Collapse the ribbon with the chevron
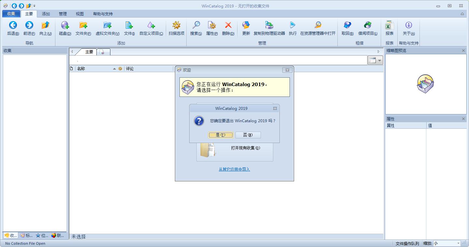Image resolution: width=469 pixels, height=247 pixels. pos(462,14)
